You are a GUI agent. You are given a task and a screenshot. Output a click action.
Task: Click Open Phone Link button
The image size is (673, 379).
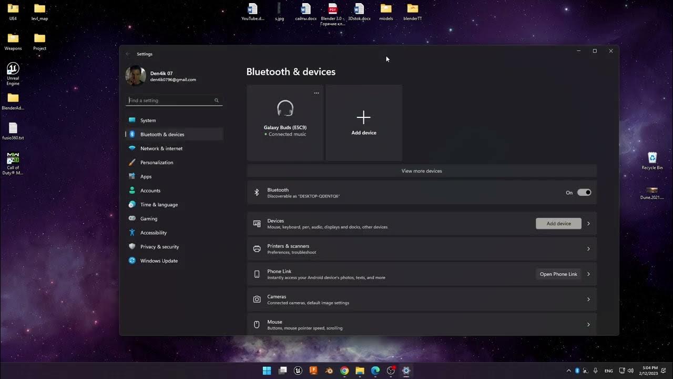[558, 274]
